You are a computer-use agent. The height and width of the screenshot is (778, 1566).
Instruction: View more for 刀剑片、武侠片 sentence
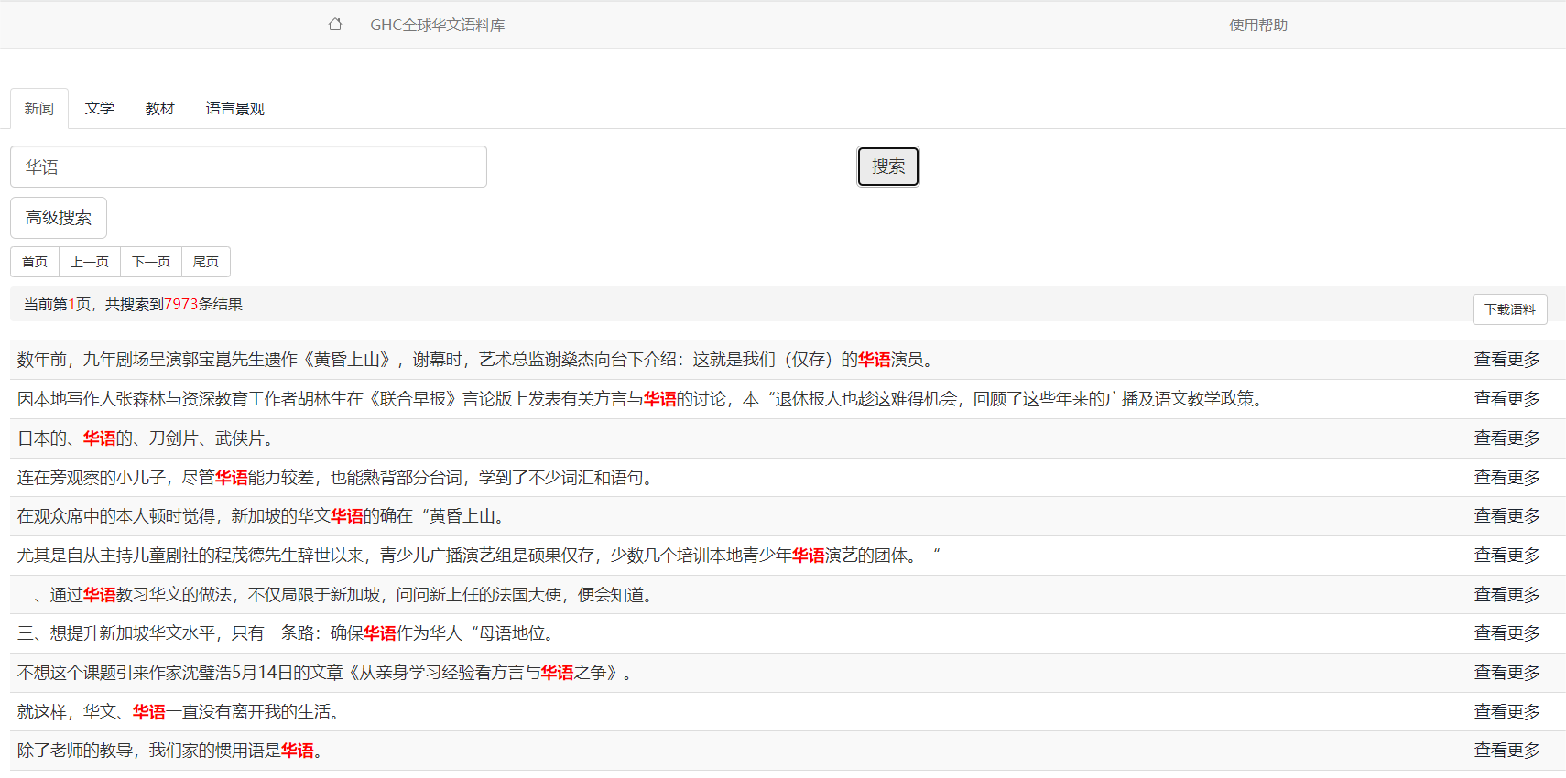click(1507, 438)
